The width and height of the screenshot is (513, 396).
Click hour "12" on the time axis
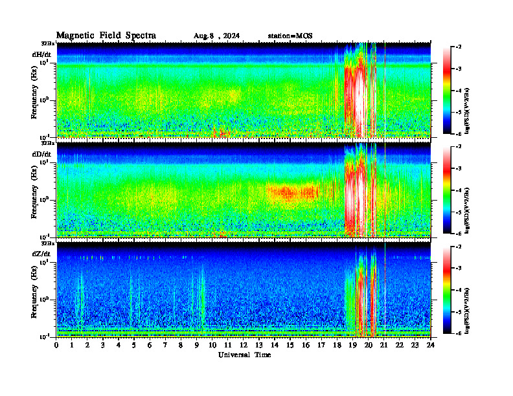coord(244,345)
